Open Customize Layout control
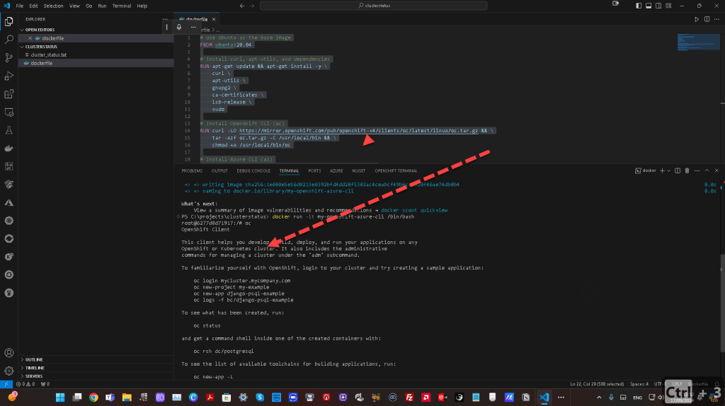The height and width of the screenshot is (406, 725). pos(668,6)
